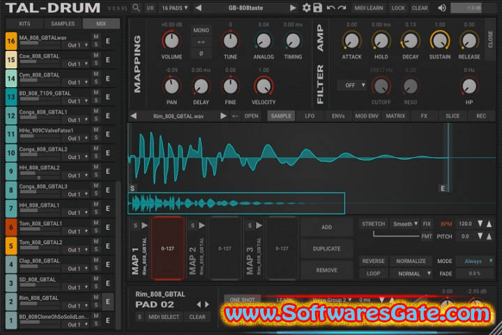Select next sample after Rim_808_GBTAL.wav
The height and width of the screenshot is (335, 502).
point(223,116)
